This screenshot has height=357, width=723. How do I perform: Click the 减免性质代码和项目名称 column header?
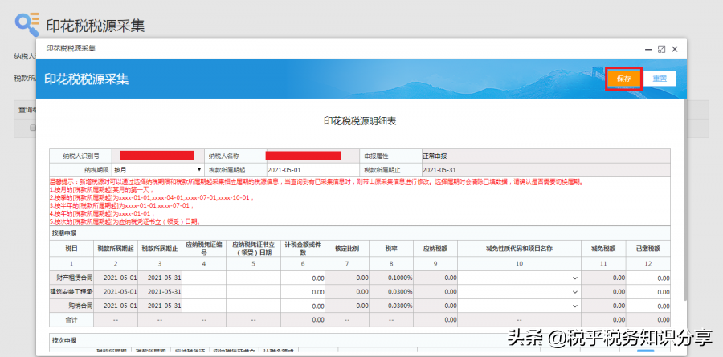point(519,248)
